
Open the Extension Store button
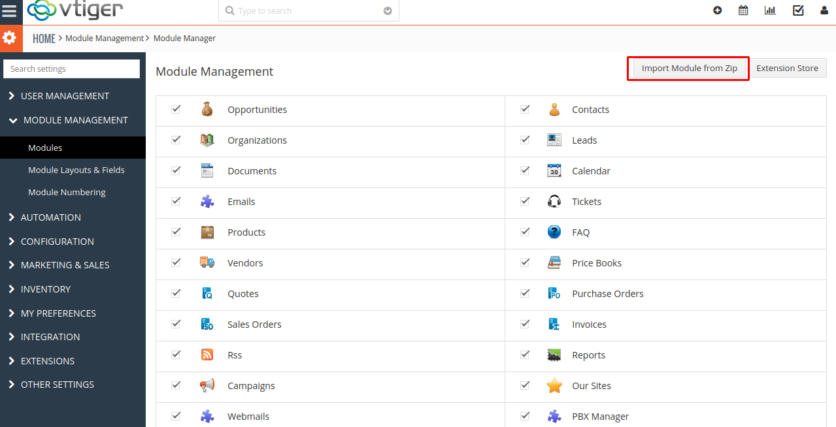pyautogui.click(x=787, y=68)
